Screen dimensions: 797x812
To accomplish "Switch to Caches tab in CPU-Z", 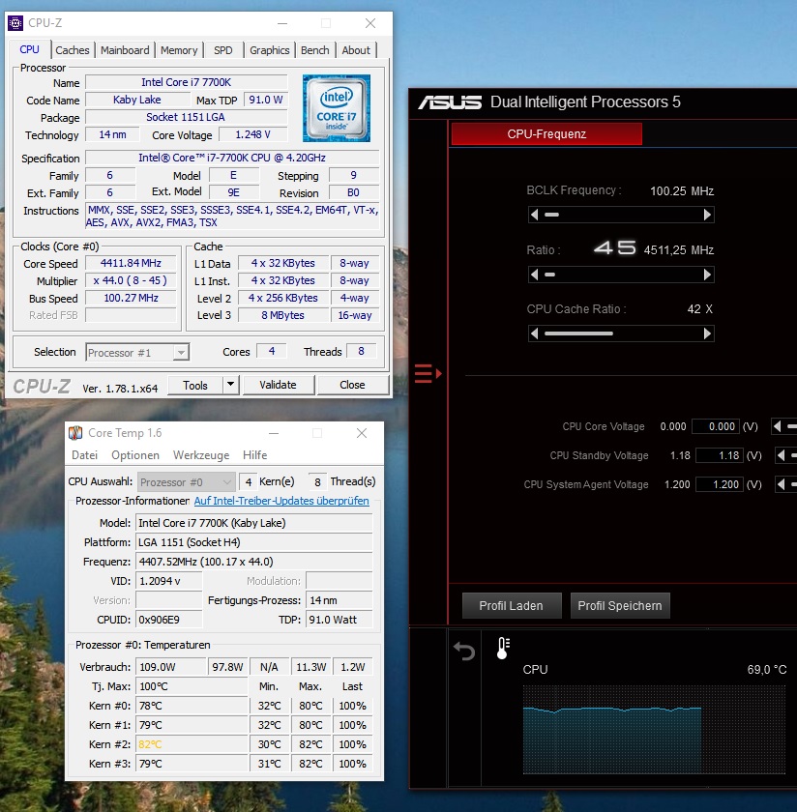I will (x=73, y=50).
